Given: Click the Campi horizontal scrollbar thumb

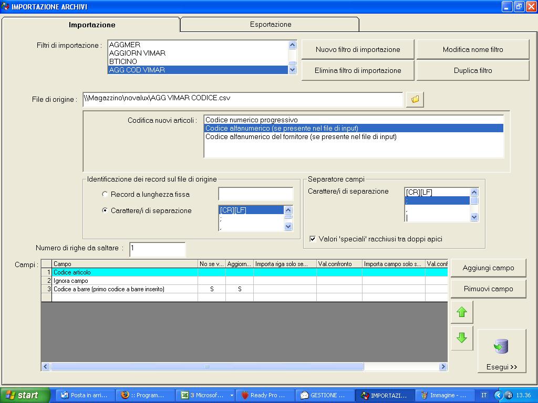Looking at the screenshot, I should coord(207,367).
